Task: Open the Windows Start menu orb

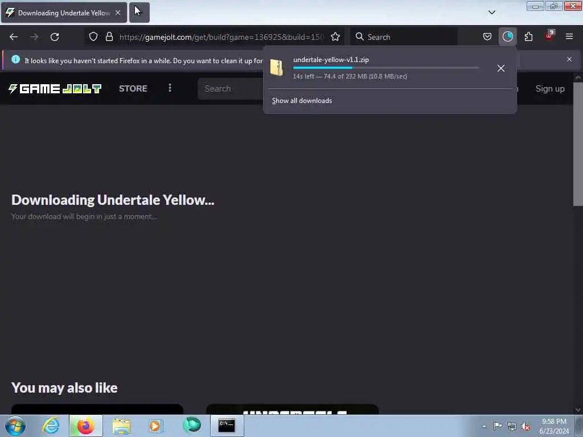Action: pyautogui.click(x=15, y=426)
